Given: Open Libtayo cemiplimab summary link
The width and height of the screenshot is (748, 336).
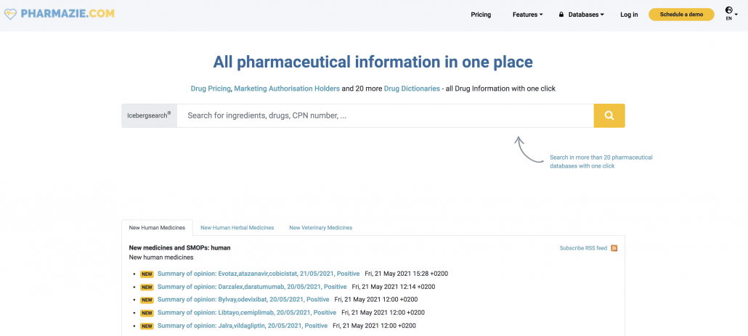Looking at the screenshot, I should 247,313.
